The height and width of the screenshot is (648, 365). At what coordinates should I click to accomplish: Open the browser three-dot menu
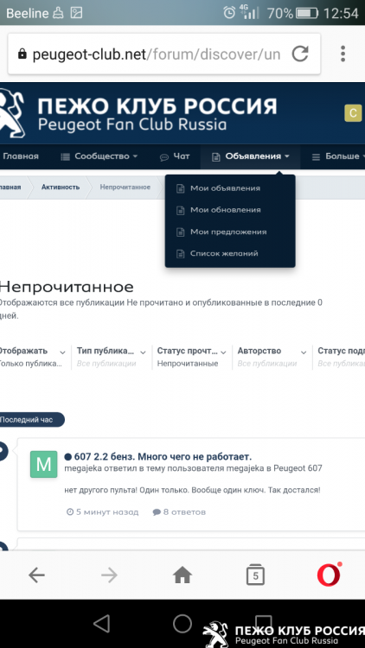(343, 54)
